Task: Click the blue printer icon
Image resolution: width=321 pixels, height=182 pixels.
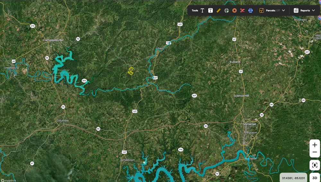Action: pos(250,11)
